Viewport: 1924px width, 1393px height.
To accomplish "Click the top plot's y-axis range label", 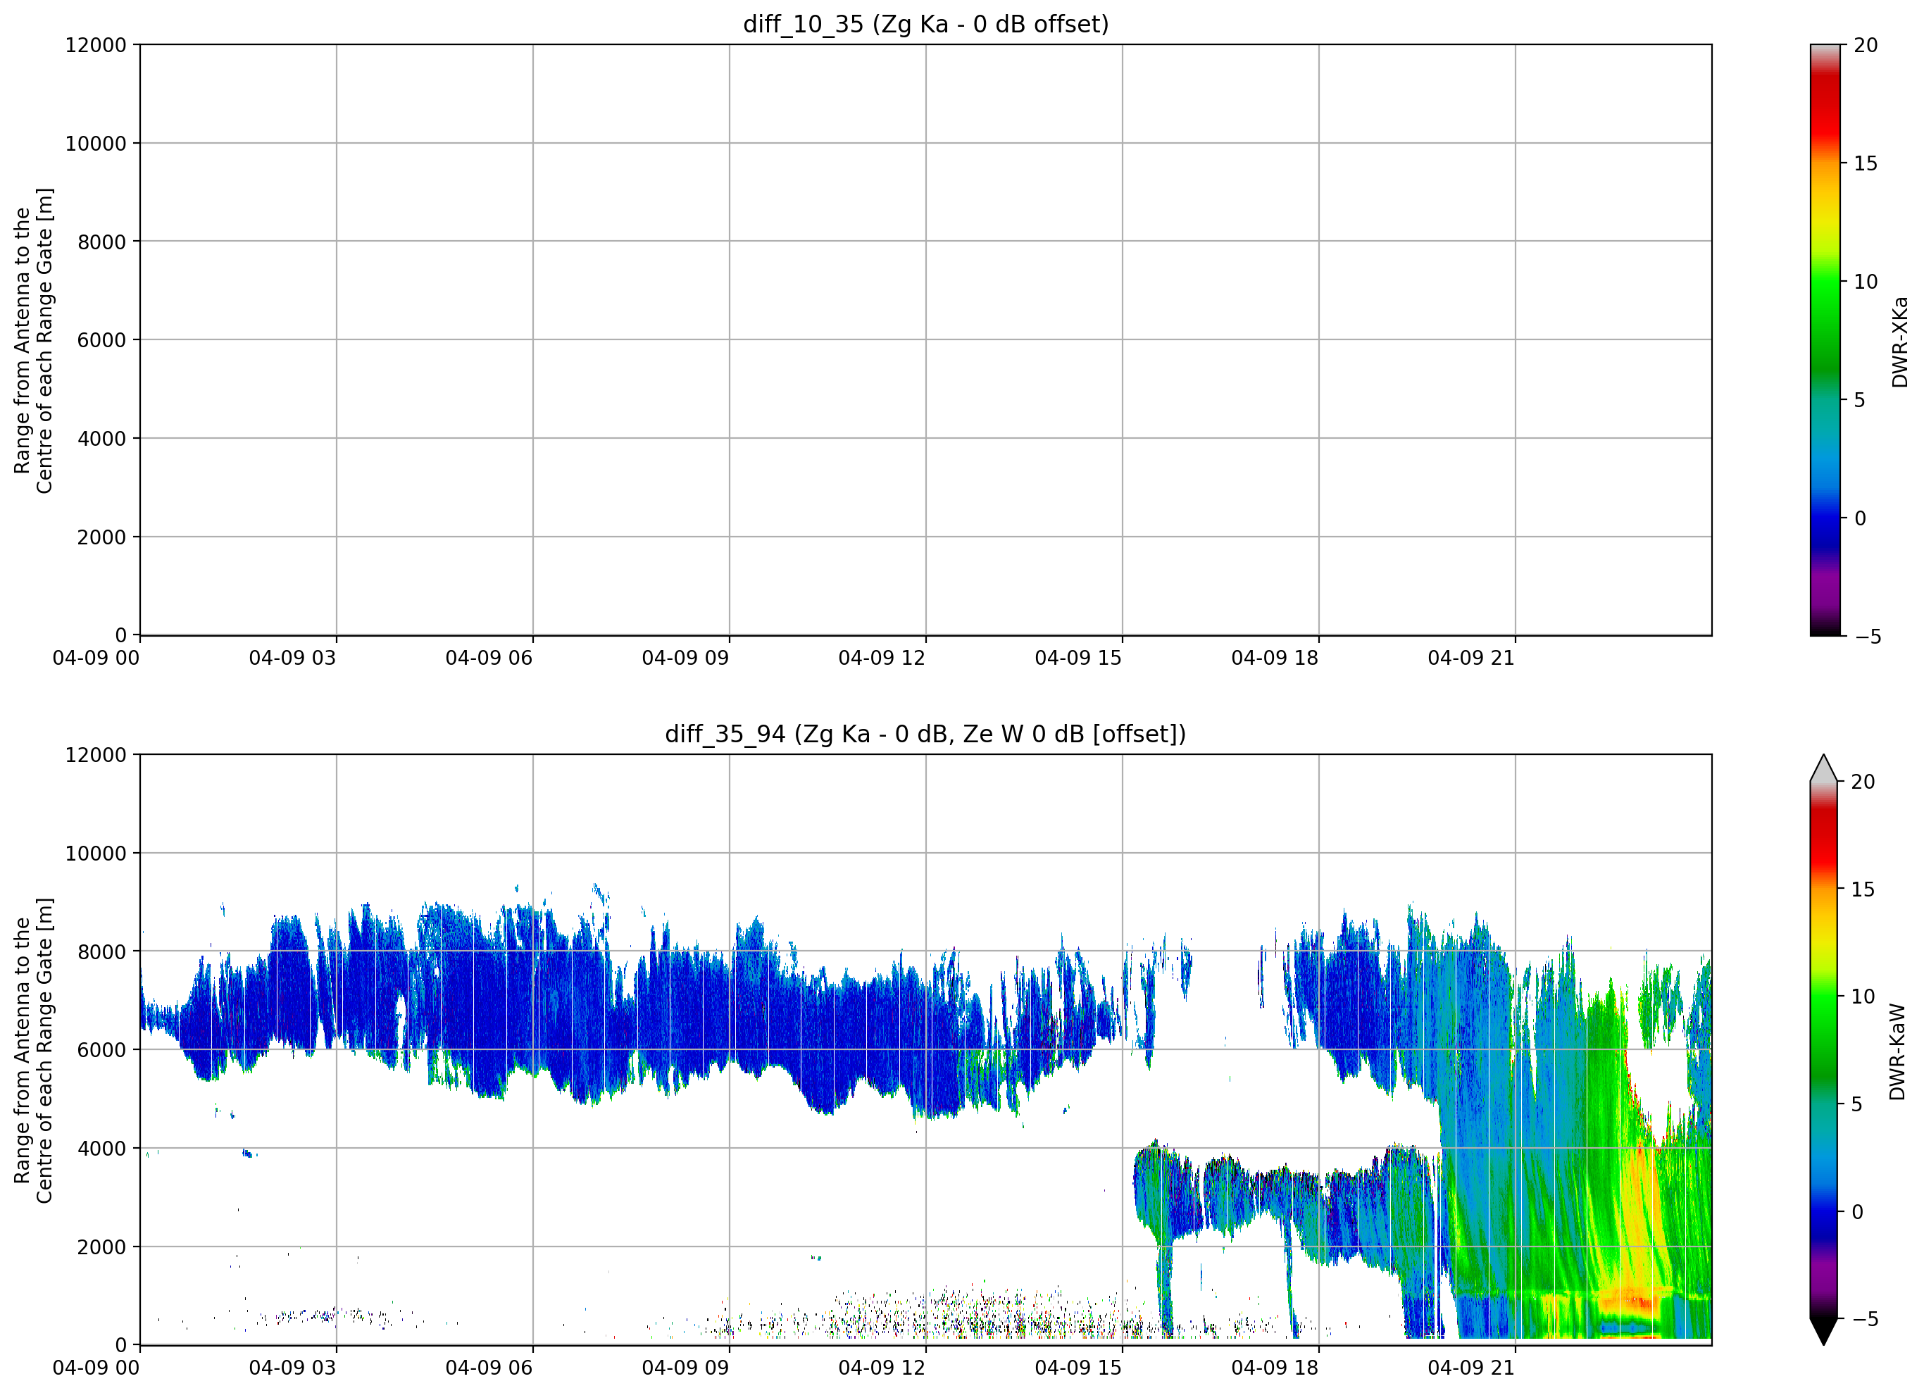I will 33,341.
